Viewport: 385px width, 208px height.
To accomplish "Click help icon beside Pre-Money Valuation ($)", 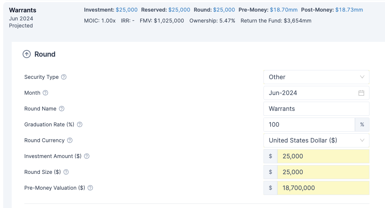I will tap(90, 188).
